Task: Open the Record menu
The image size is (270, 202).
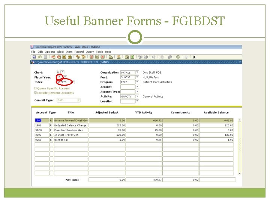Action: [79, 52]
